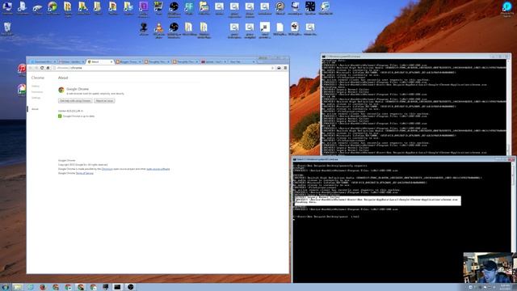517x291 pixels.
Task: Open the purple square desktop icon
Action: pyautogui.click(x=144, y=7)
